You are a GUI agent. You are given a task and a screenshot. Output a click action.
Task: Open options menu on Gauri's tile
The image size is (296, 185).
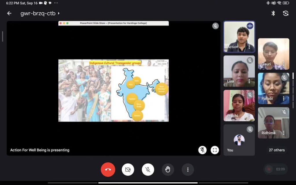pos(284,64)
